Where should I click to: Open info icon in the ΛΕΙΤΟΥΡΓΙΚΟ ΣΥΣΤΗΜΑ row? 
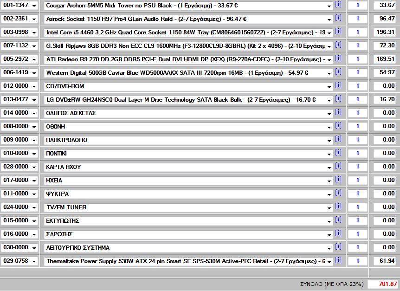click(x=338, y=247)
